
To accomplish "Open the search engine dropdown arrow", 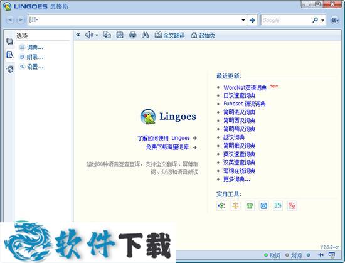I will point(322,20).
